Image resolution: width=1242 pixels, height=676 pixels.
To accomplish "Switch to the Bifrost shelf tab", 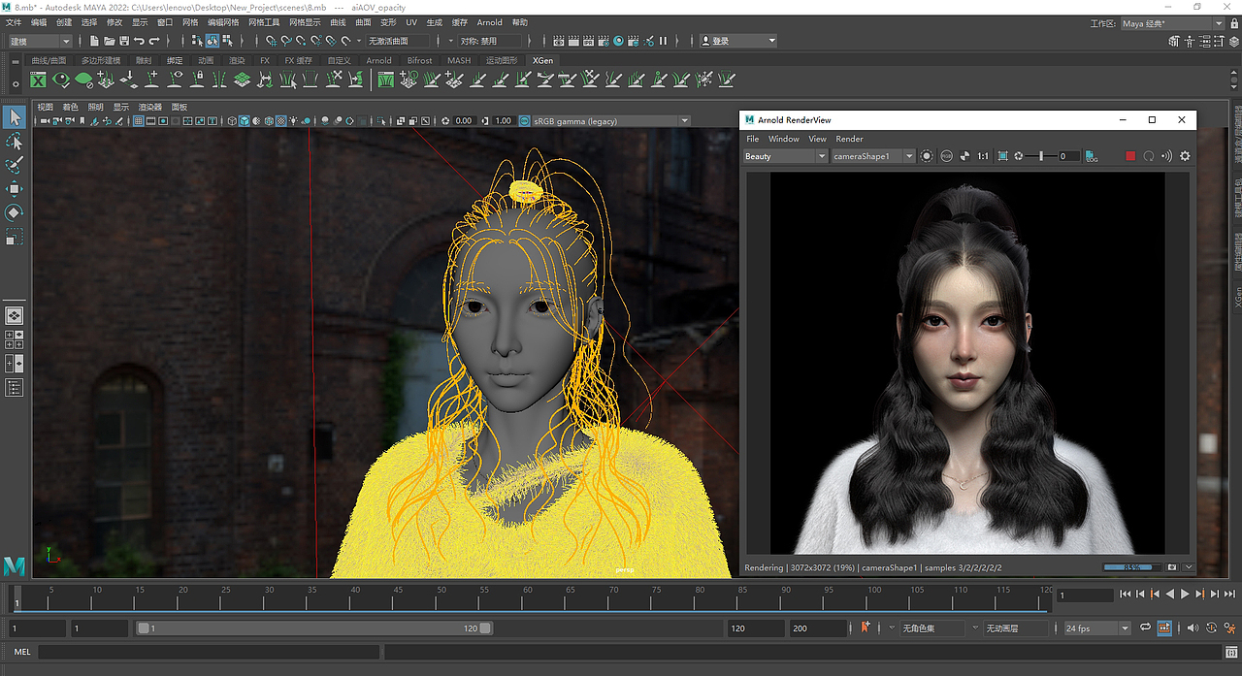I will [419, 60].
